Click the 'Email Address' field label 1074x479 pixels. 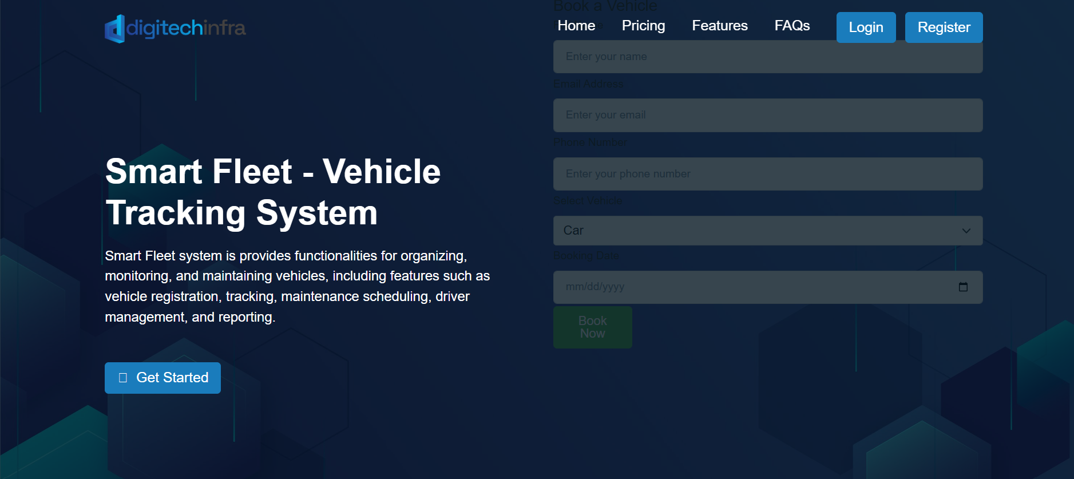(x=588, y=84)
